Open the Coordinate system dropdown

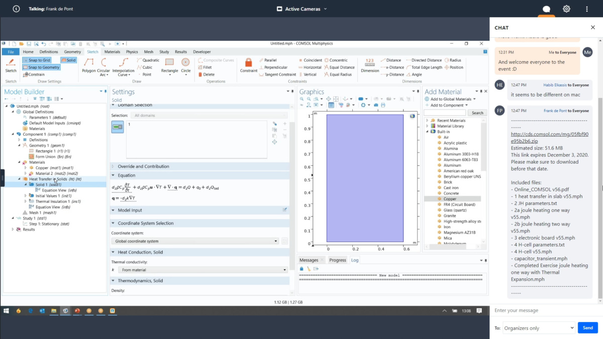pos(195,241)
